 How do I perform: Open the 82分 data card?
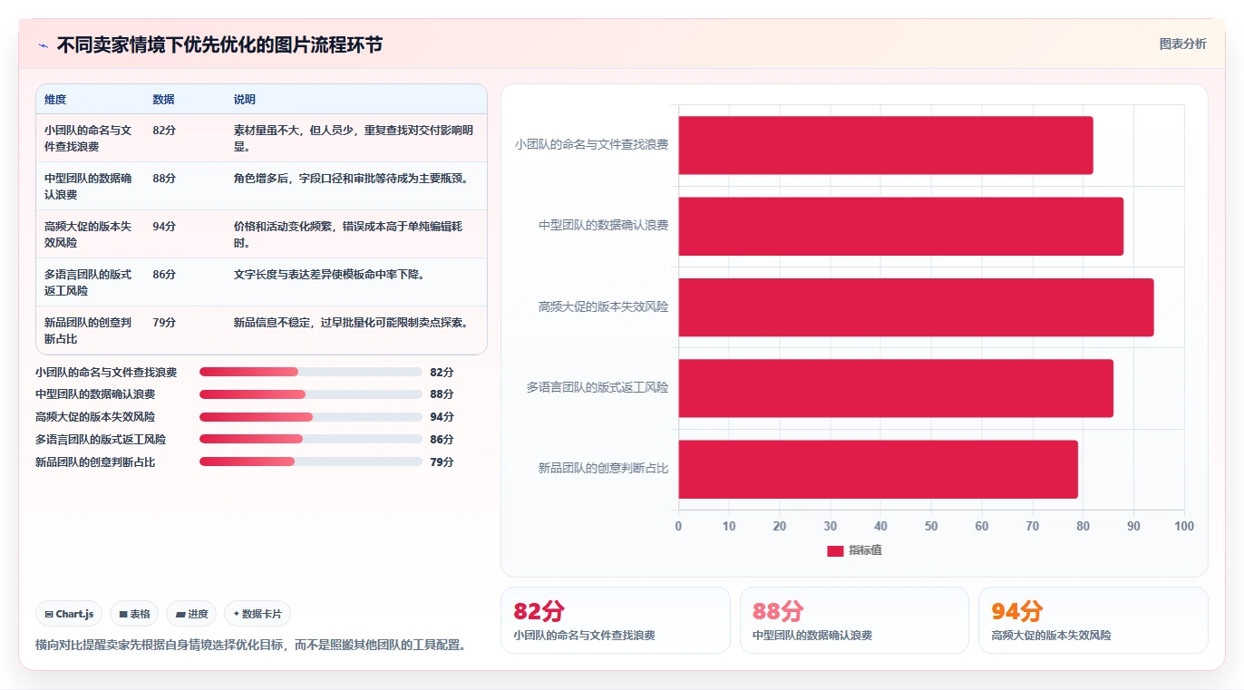(x=615, y=620)
